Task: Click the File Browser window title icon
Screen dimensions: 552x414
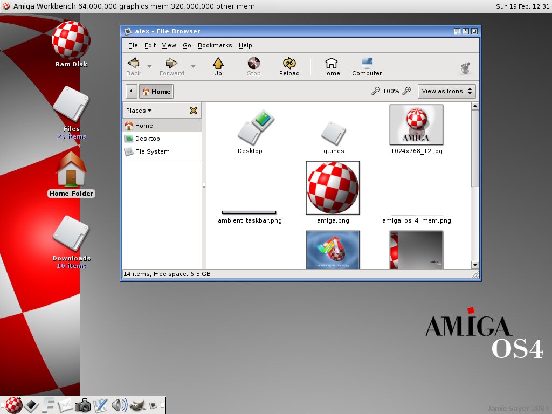Action: [x=128, y=31]
